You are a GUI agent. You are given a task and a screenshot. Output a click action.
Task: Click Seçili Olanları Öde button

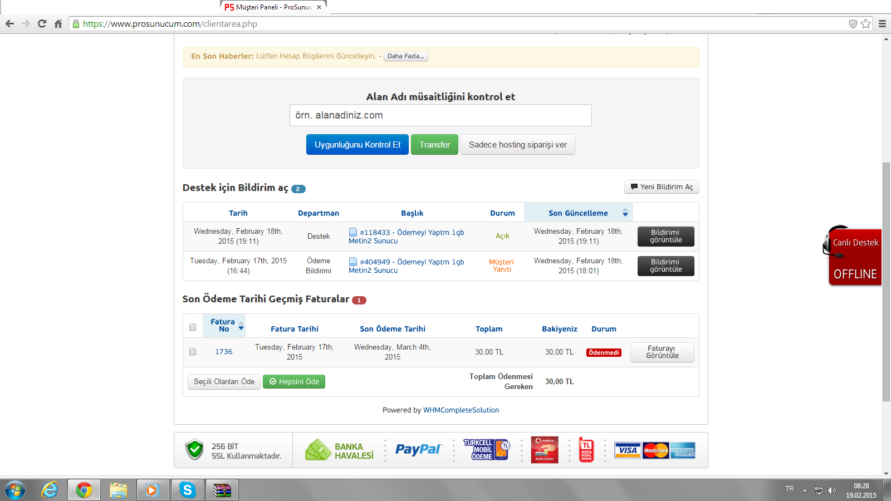224,382
